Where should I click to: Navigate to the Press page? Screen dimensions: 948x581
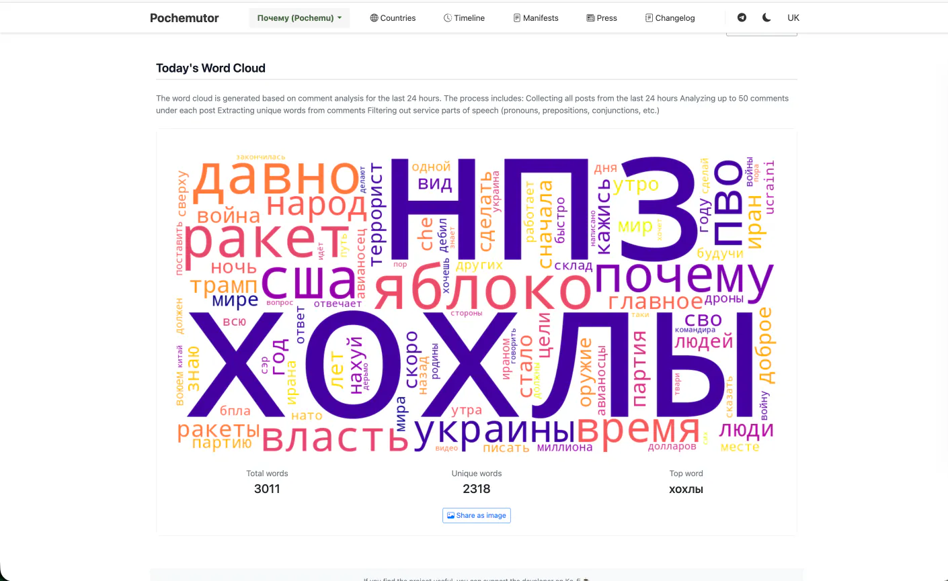pos(602,18)
